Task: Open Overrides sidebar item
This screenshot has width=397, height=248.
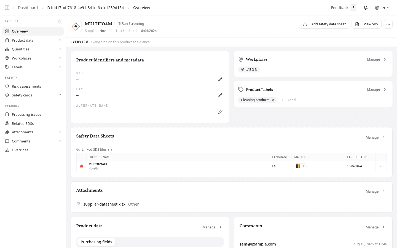Action: coord(33,150)
